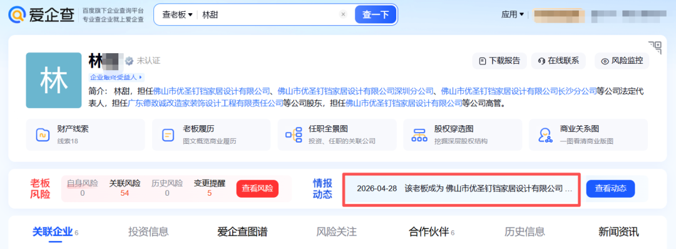Switch to the 历史信息 tab
The width and height of the screenshot is (676, 249).
(x=525, y=231)
